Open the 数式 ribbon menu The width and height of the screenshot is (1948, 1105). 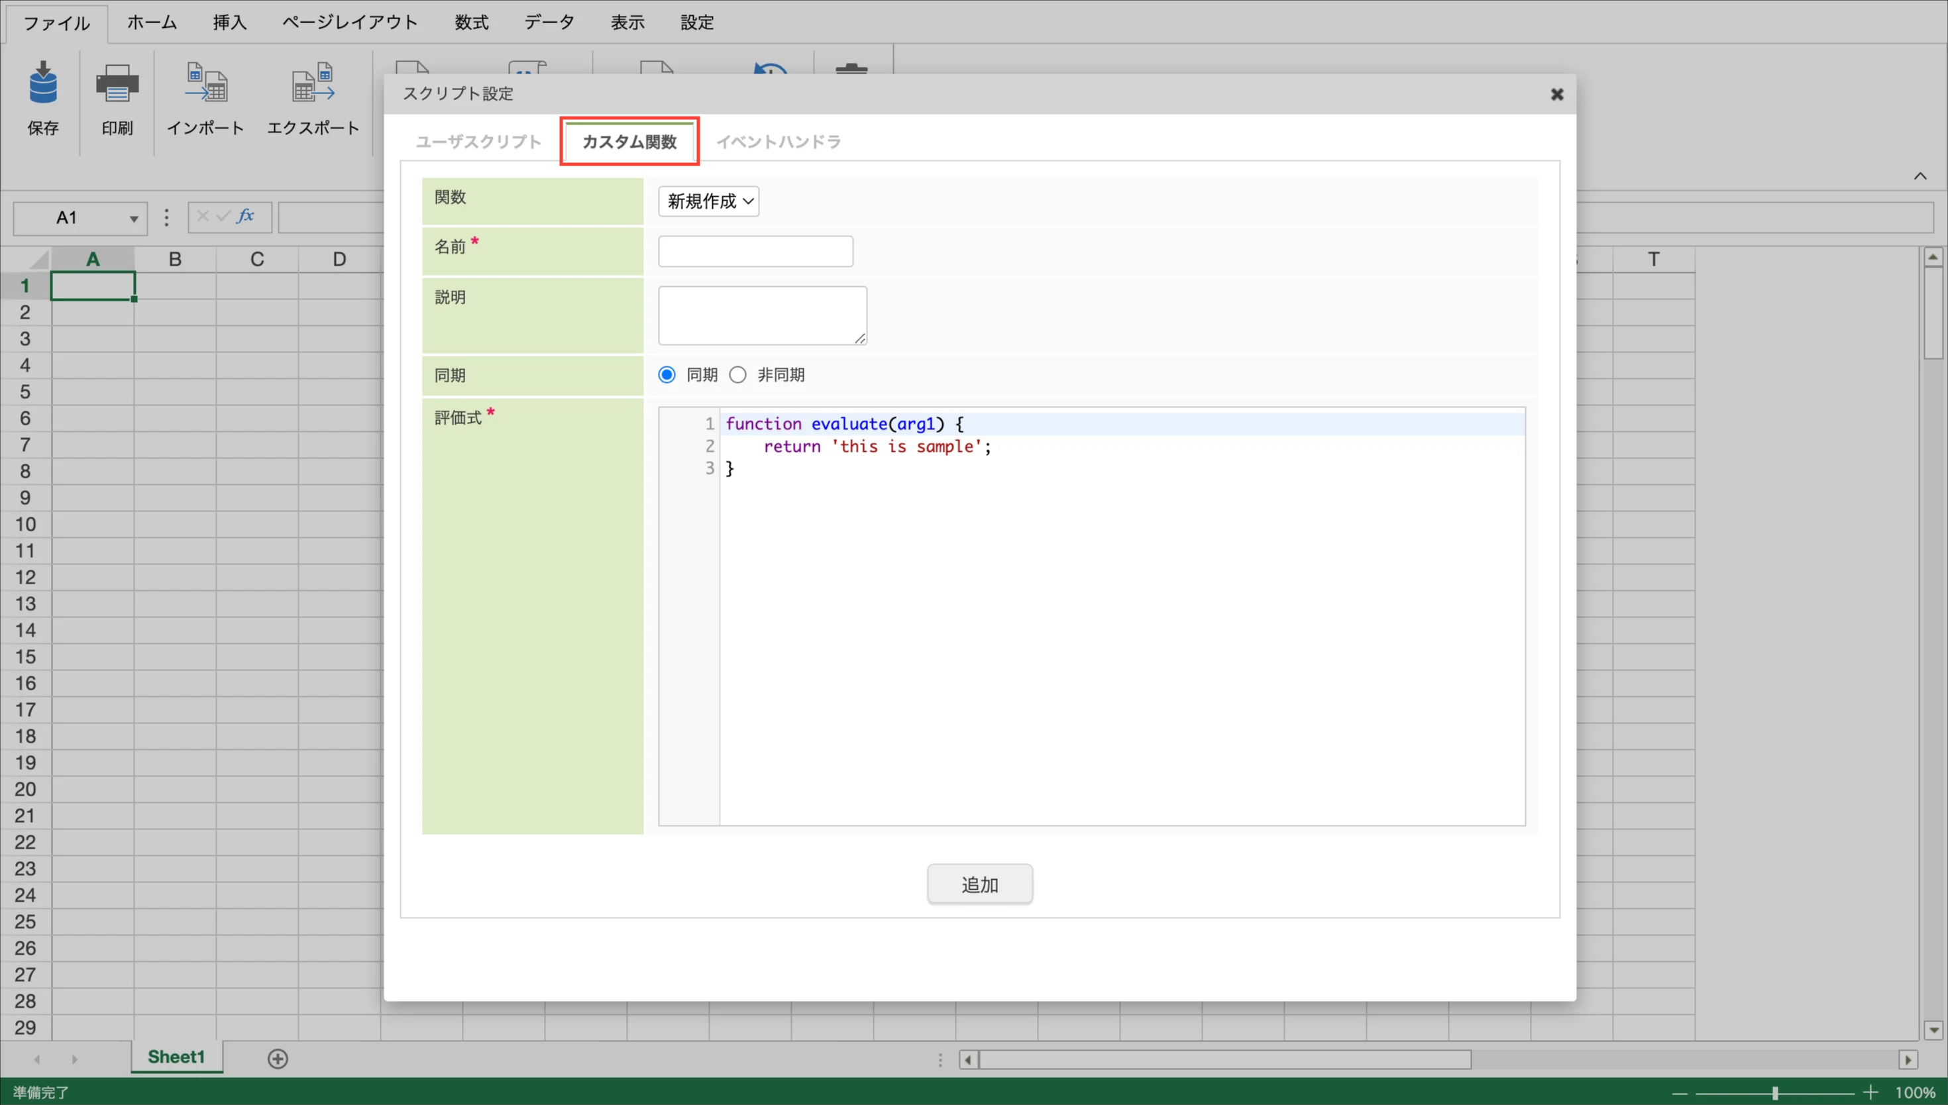click(x=471, y=23)
